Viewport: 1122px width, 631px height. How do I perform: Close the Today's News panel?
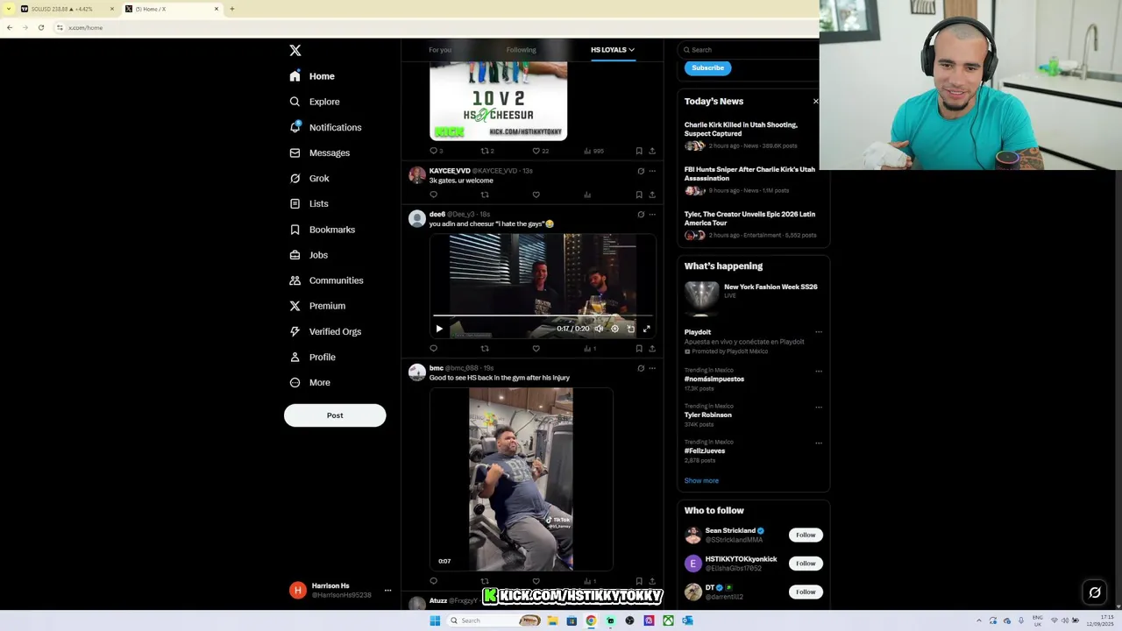point(815,102)
